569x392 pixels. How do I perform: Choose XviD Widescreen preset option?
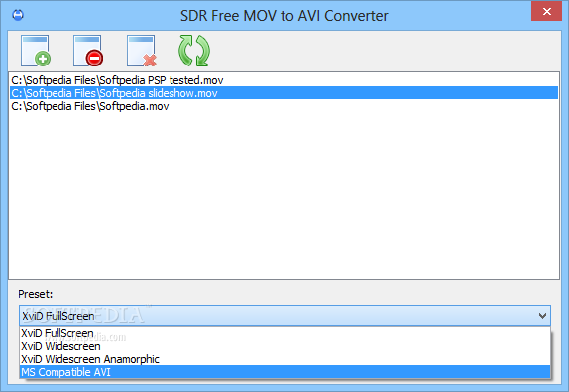(284, 346)
